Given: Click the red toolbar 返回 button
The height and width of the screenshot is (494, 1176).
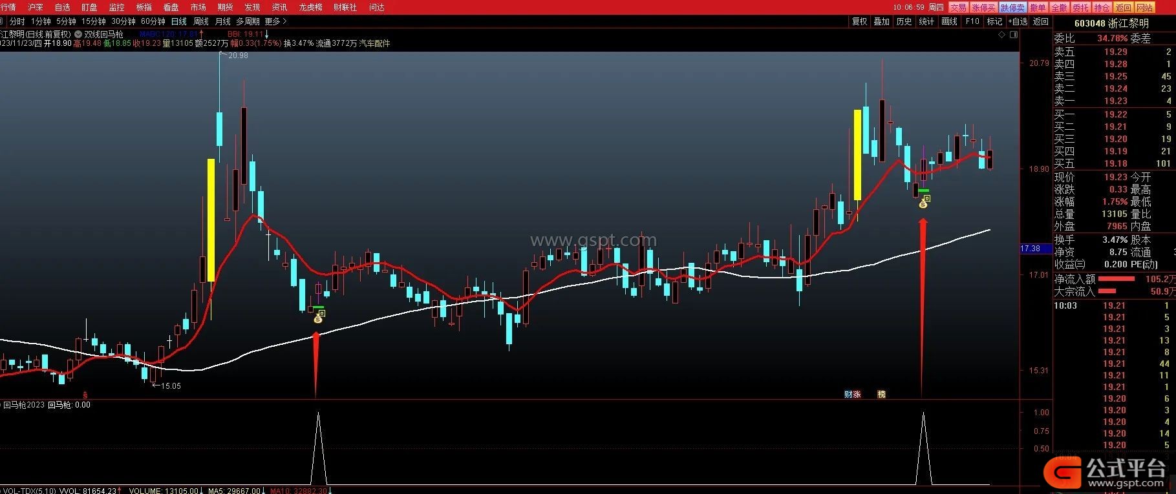Looking at the screenshot, I should pos(1124,8).
